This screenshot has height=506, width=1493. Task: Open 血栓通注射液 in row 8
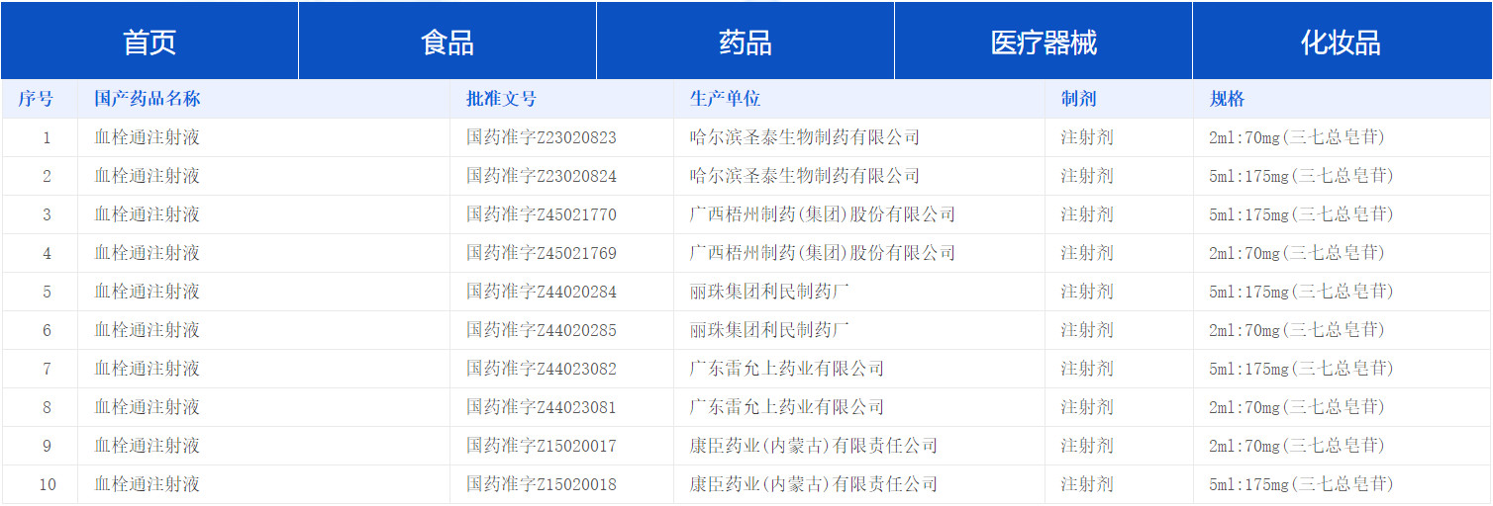[x=148, y=407]
